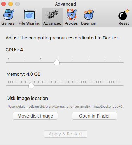Image resolution: width=132 pixels, height=145 pixels.
Task: Click the General tab label
Action: tap(8, 23)
